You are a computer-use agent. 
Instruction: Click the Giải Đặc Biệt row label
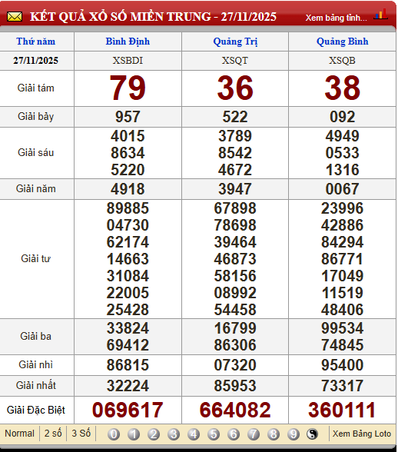coord(36,410)
